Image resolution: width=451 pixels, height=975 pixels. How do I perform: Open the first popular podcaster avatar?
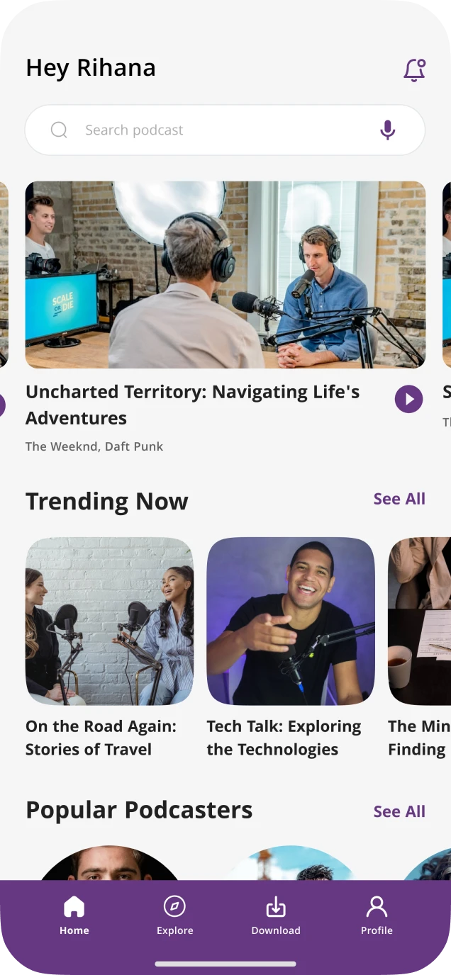click(x=109, y=863)
